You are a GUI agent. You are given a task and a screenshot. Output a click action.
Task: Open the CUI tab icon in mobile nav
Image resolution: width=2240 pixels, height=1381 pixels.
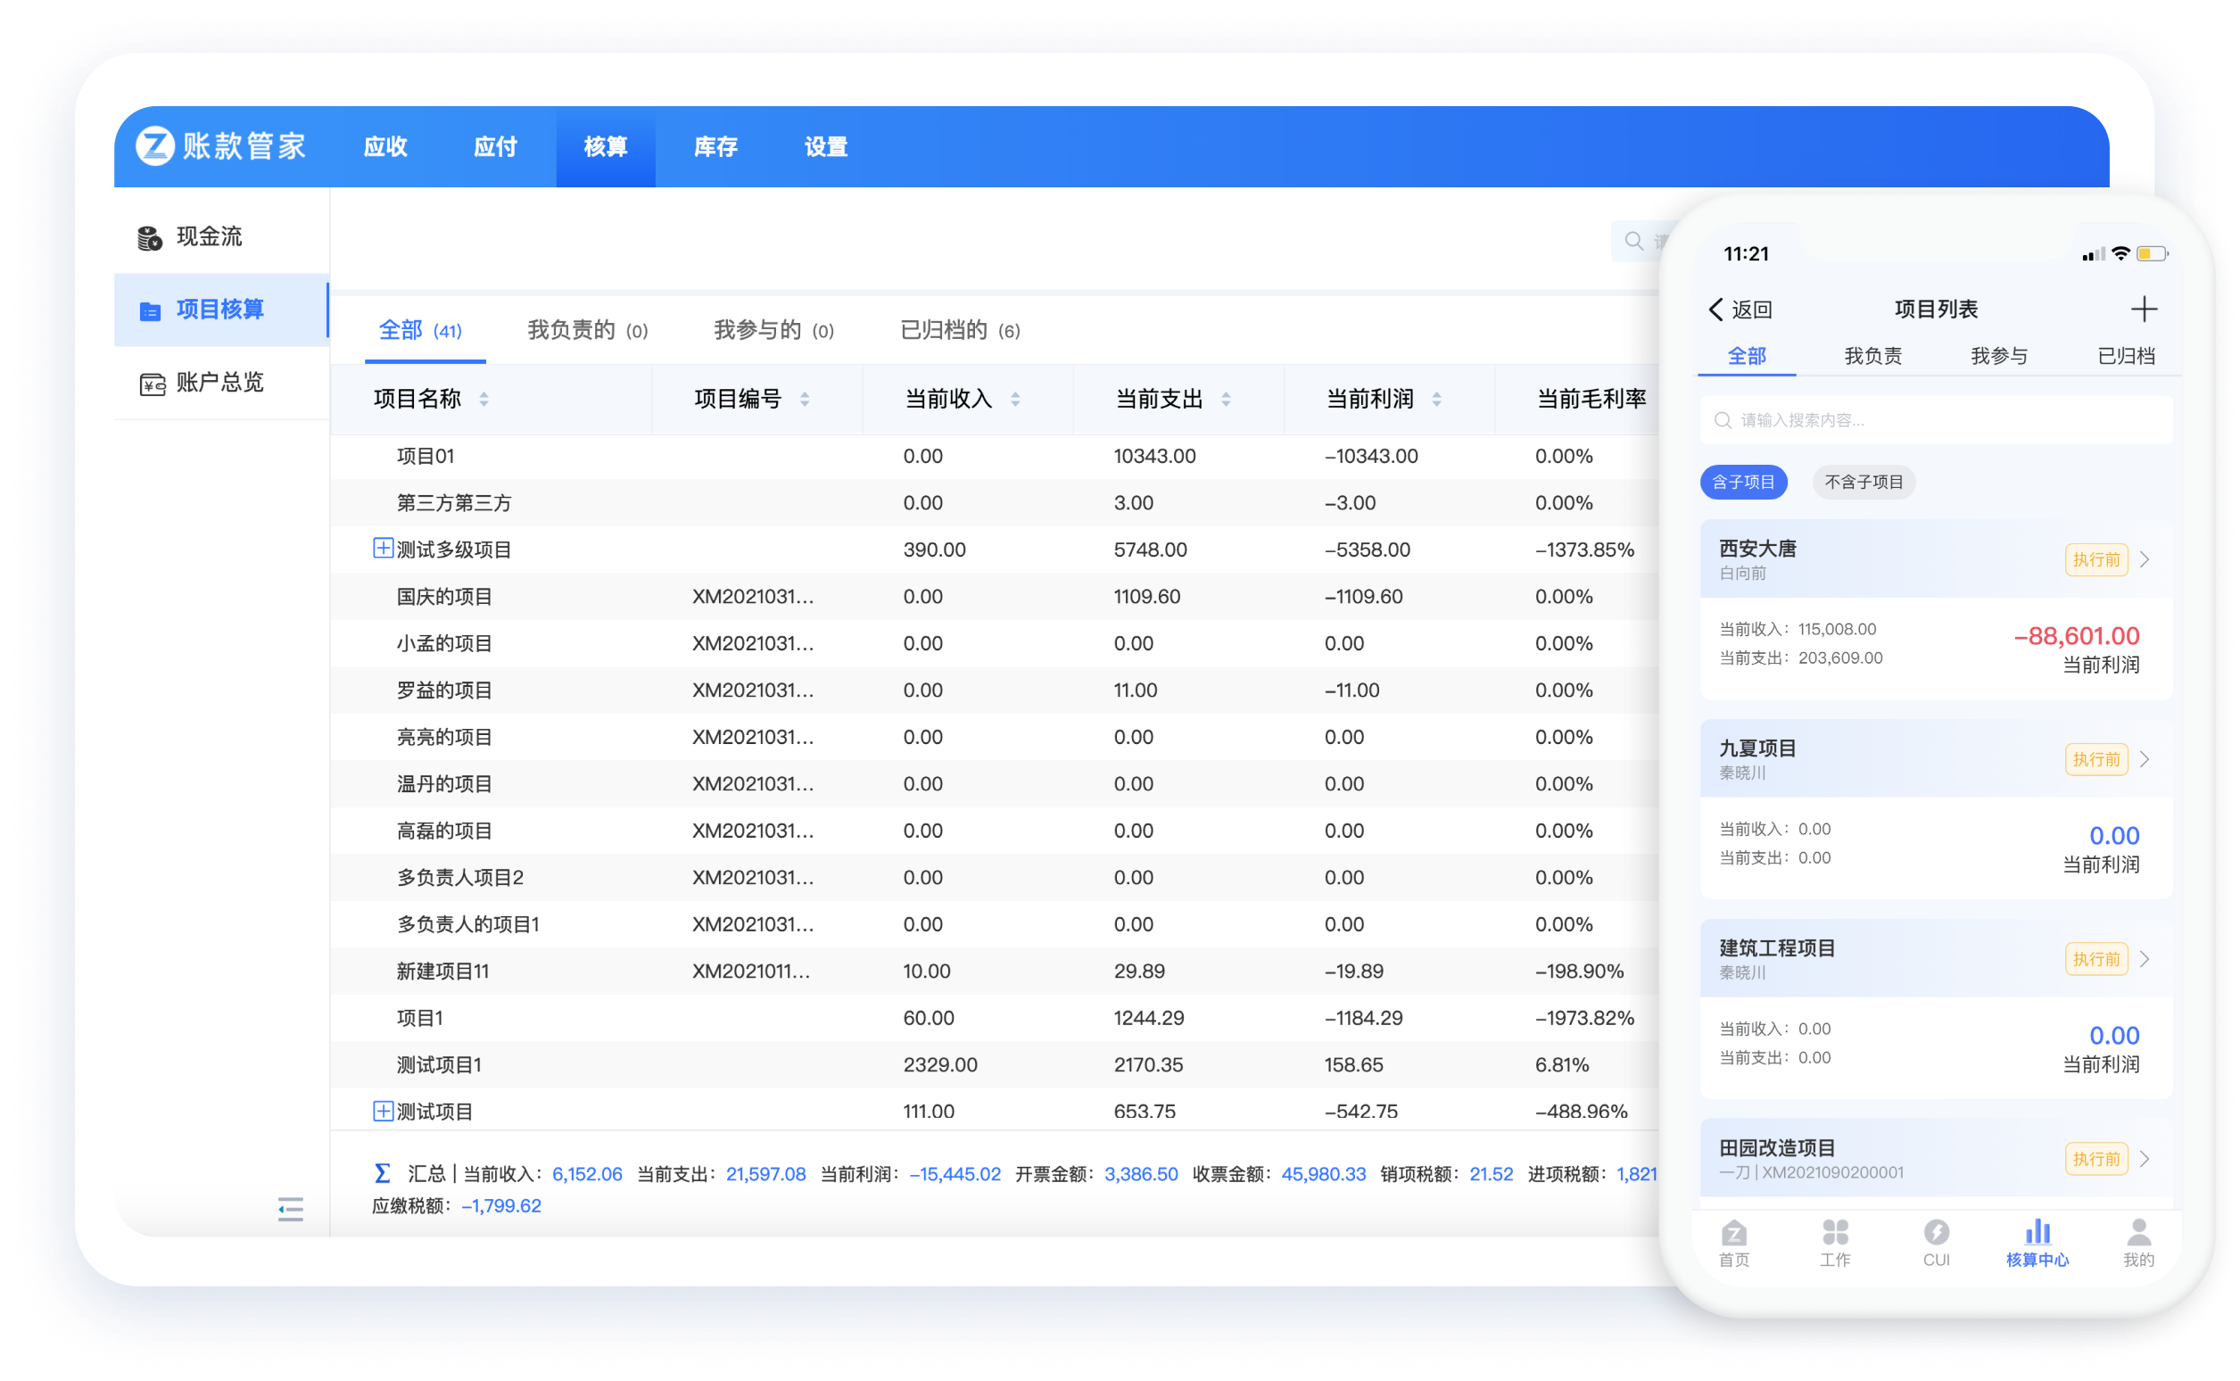tap(1936, 1233)
